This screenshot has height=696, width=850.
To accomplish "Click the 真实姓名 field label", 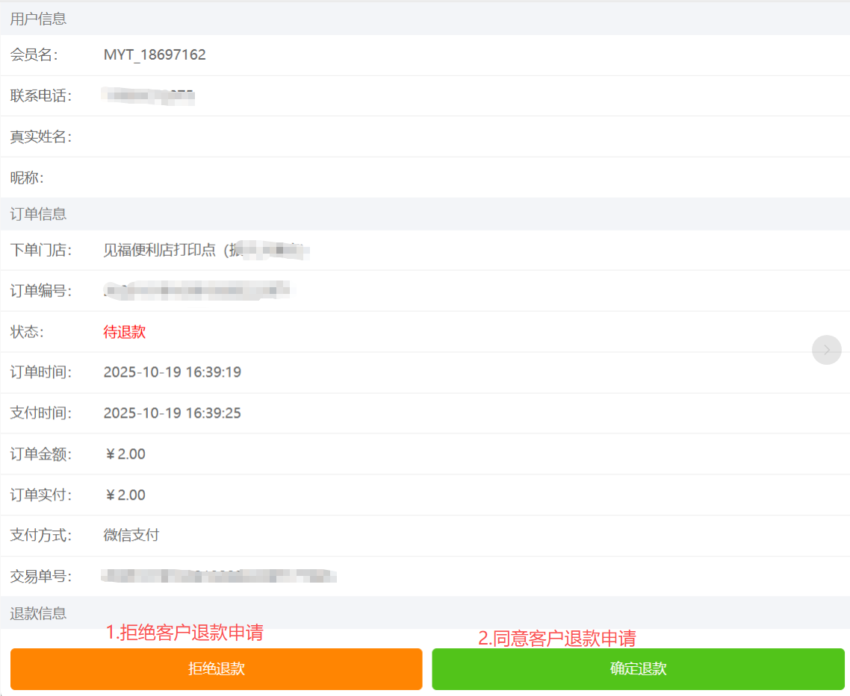I will [x=40, y=137].
